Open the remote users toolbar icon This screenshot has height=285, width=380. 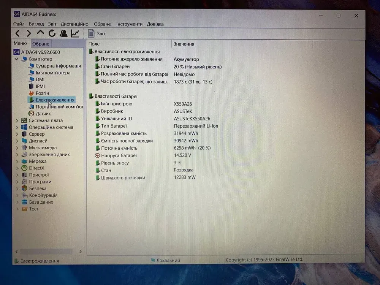63,34
